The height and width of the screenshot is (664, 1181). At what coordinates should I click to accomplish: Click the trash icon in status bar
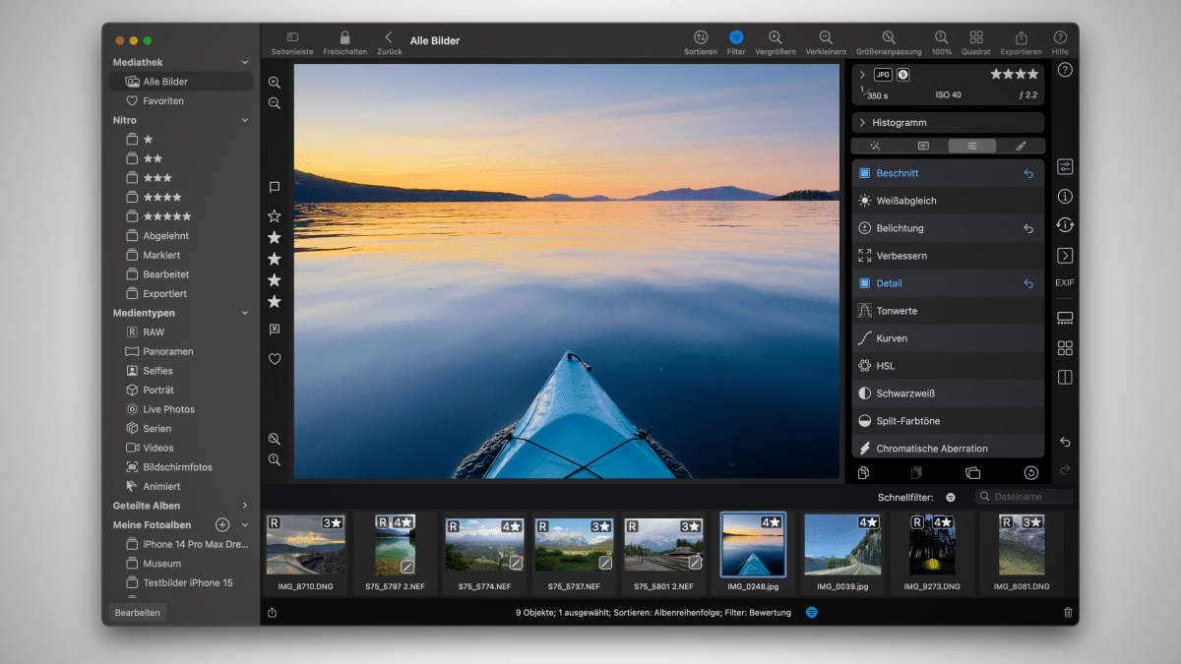pyautogui.click(x=1068, y=612)
